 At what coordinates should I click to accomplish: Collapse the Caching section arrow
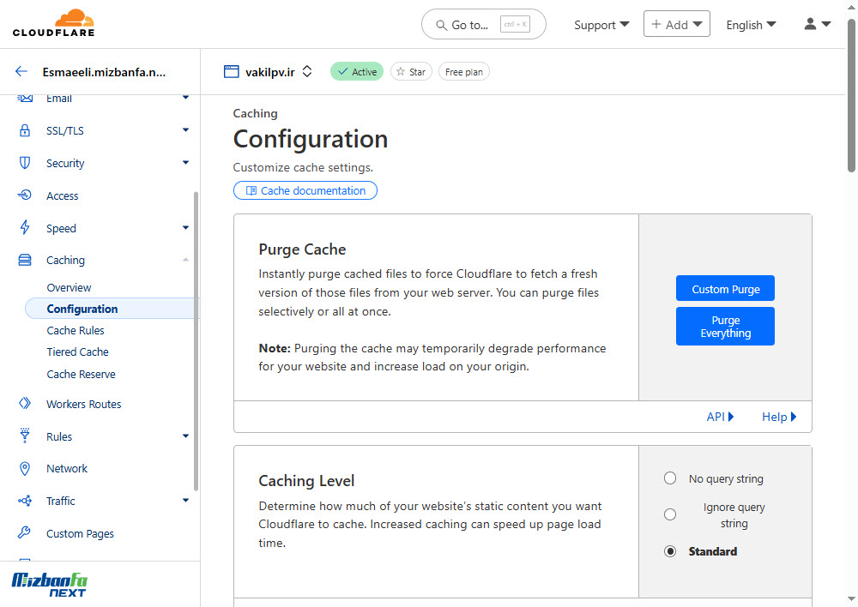pyautogui.click(x=186, y=260)
